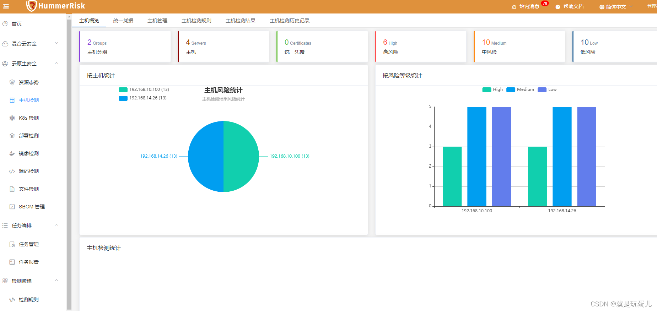657x311 pixels.
Task: Click the 10 Medium 中风险 card
Action: [519, 47]
